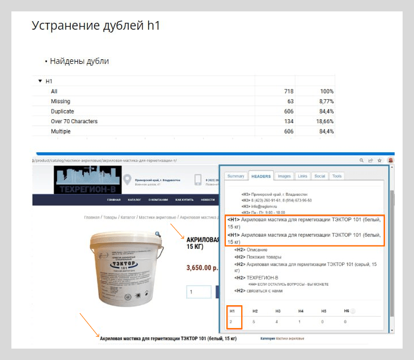Click the popup's vertical scrollbar thumb
Screen dimensions: 414x360
pyautogui.click(x=392, y=253)
